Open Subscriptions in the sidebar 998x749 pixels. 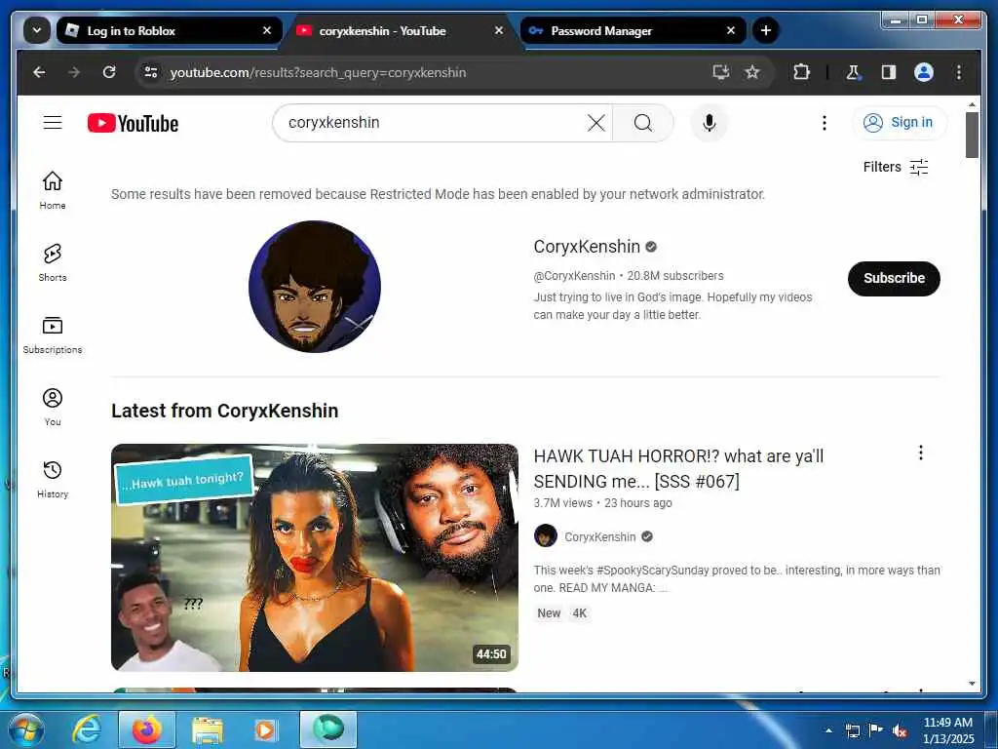click(x=53, y=335)
